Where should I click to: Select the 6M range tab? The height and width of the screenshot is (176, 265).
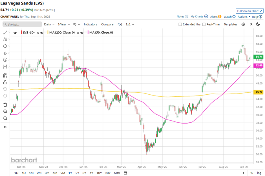(55, 173)
